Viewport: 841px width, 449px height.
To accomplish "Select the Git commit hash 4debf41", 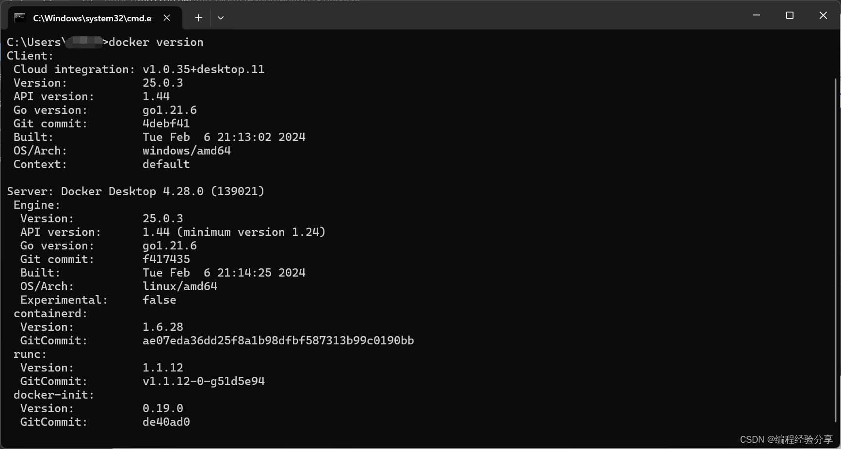I will point(166,124).
